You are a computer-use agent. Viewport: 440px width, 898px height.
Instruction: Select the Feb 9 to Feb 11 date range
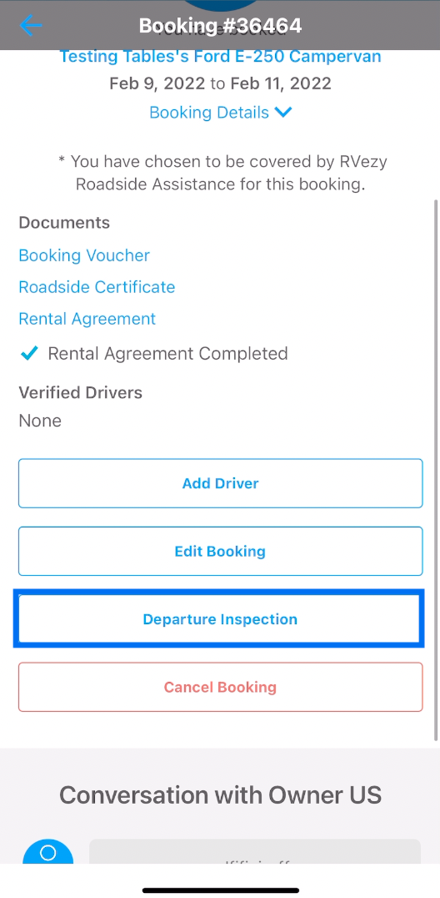[220, 83]
